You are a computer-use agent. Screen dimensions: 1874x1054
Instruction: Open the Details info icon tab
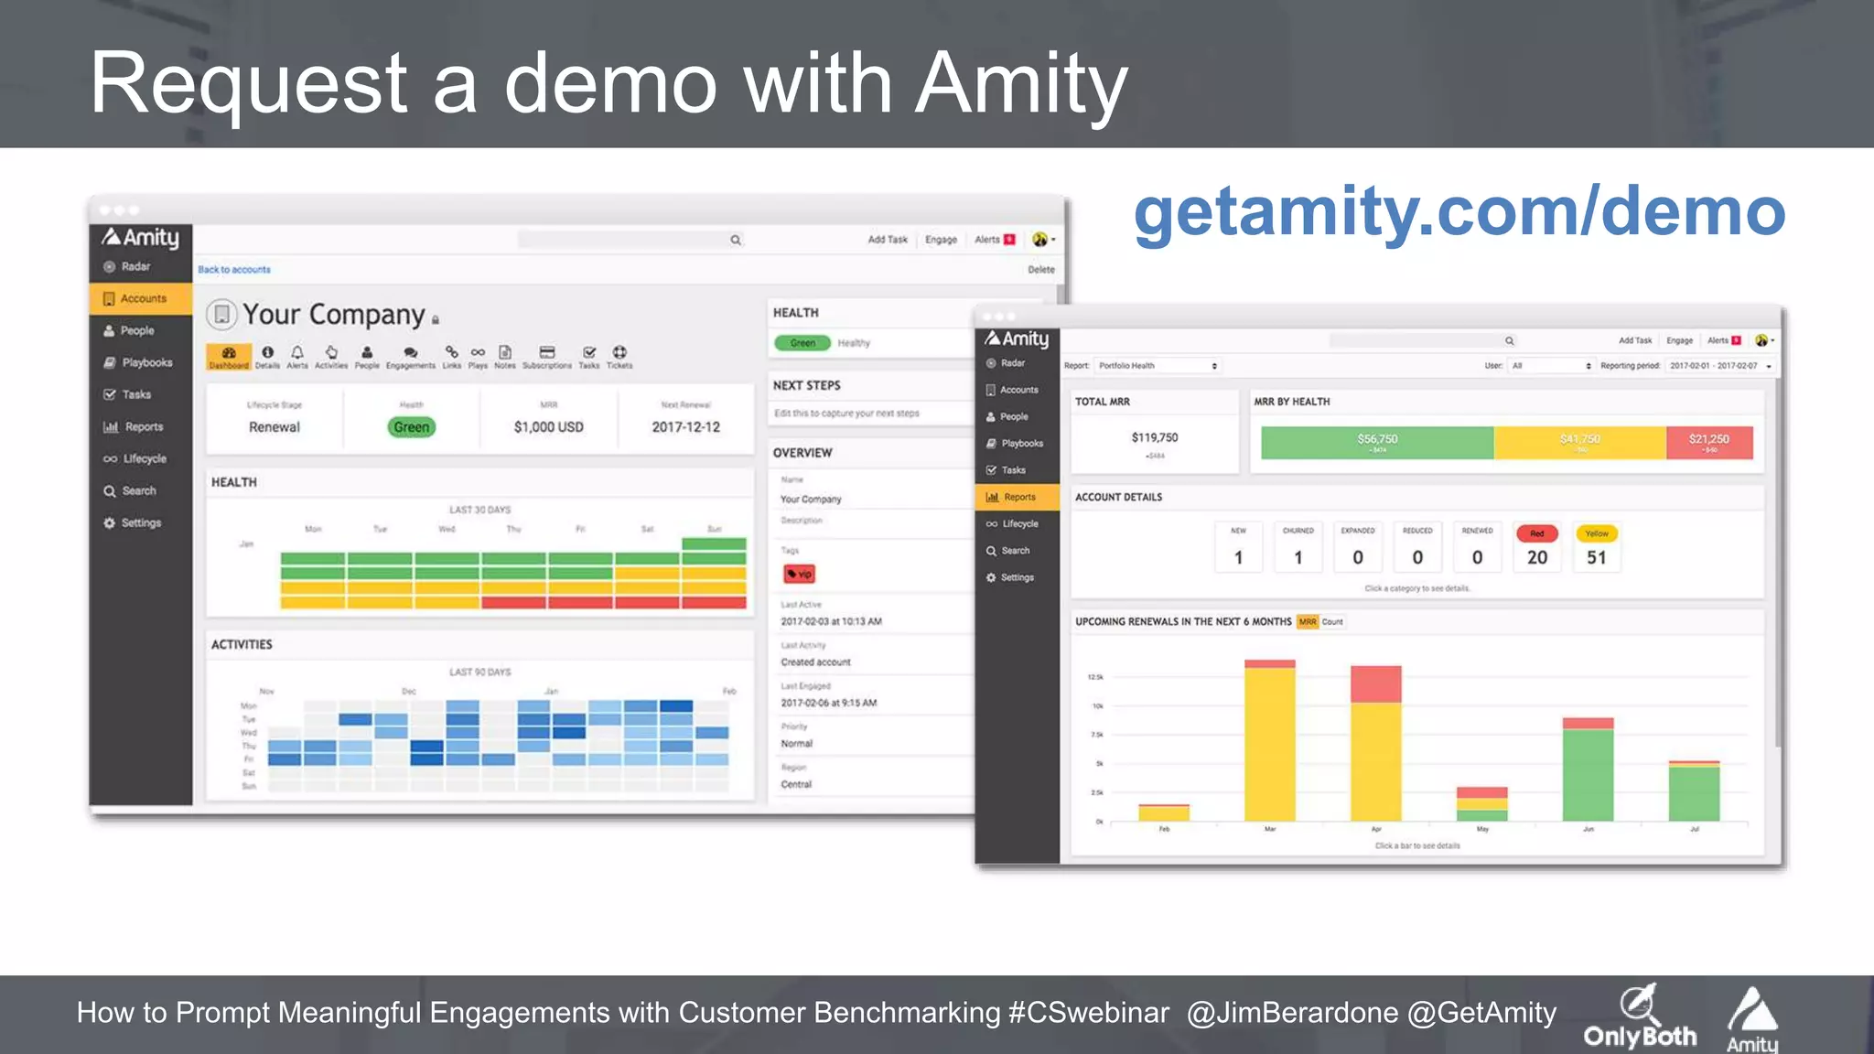click(267, 357)
